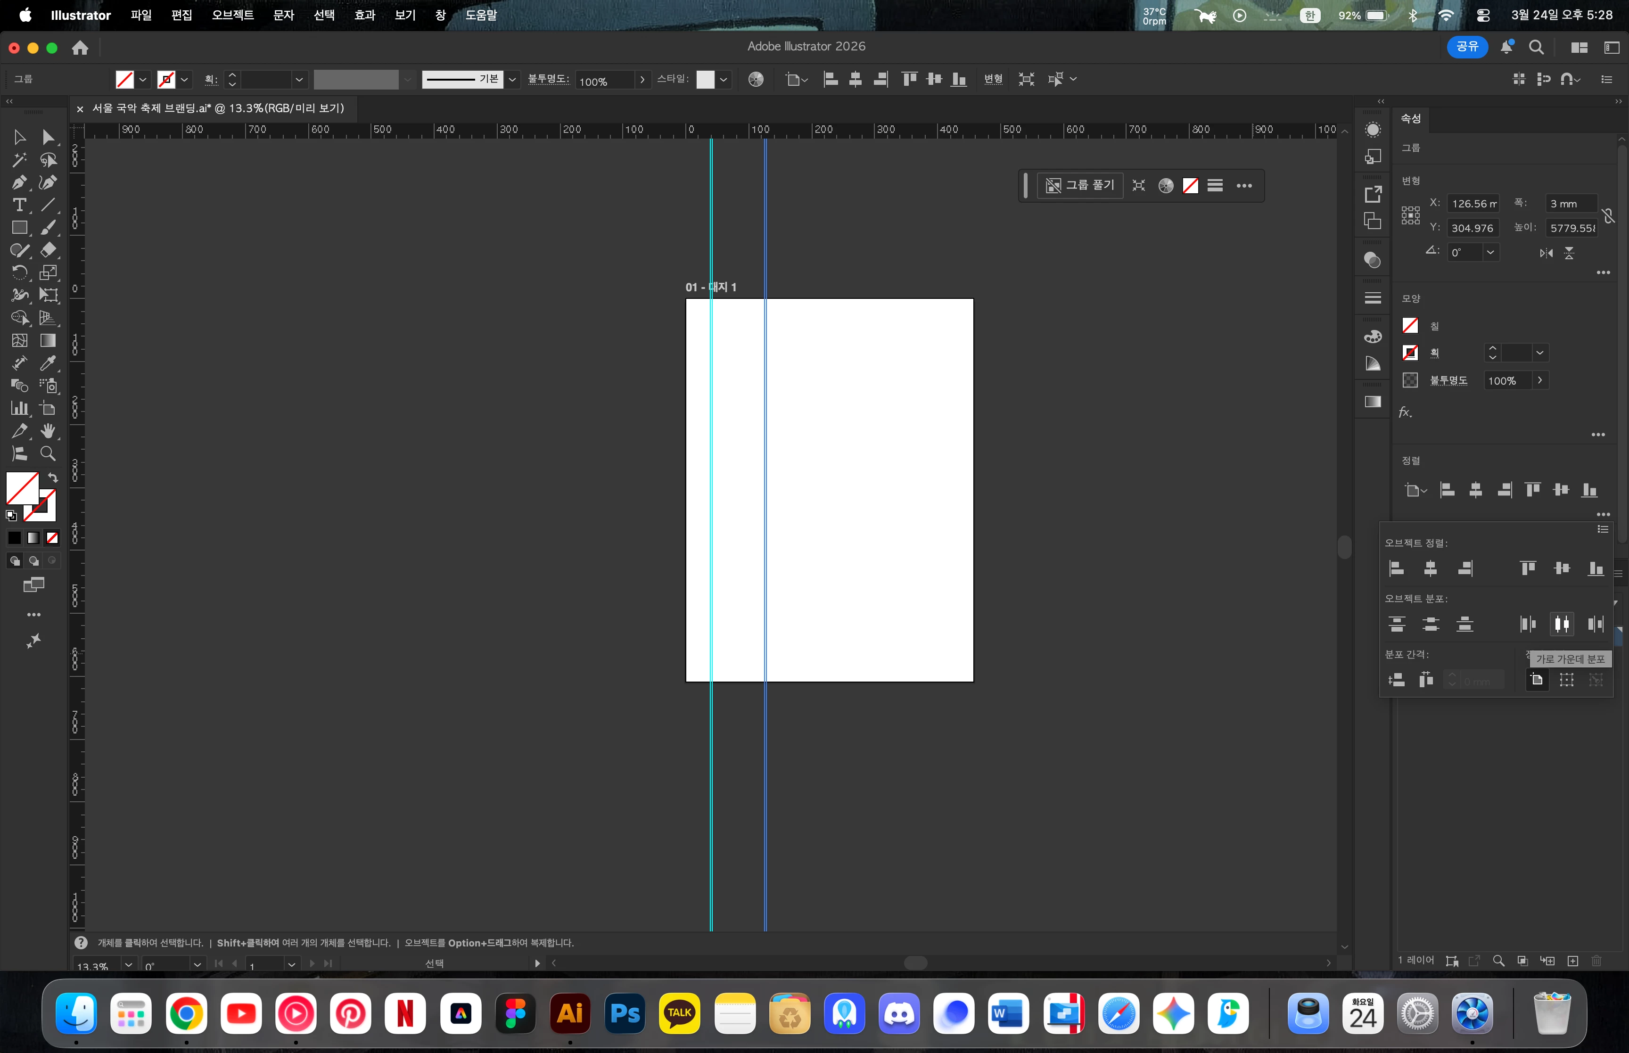Click flip horizontal icon in transform
1629x1053 pixels.
(x=1546, y=253)
